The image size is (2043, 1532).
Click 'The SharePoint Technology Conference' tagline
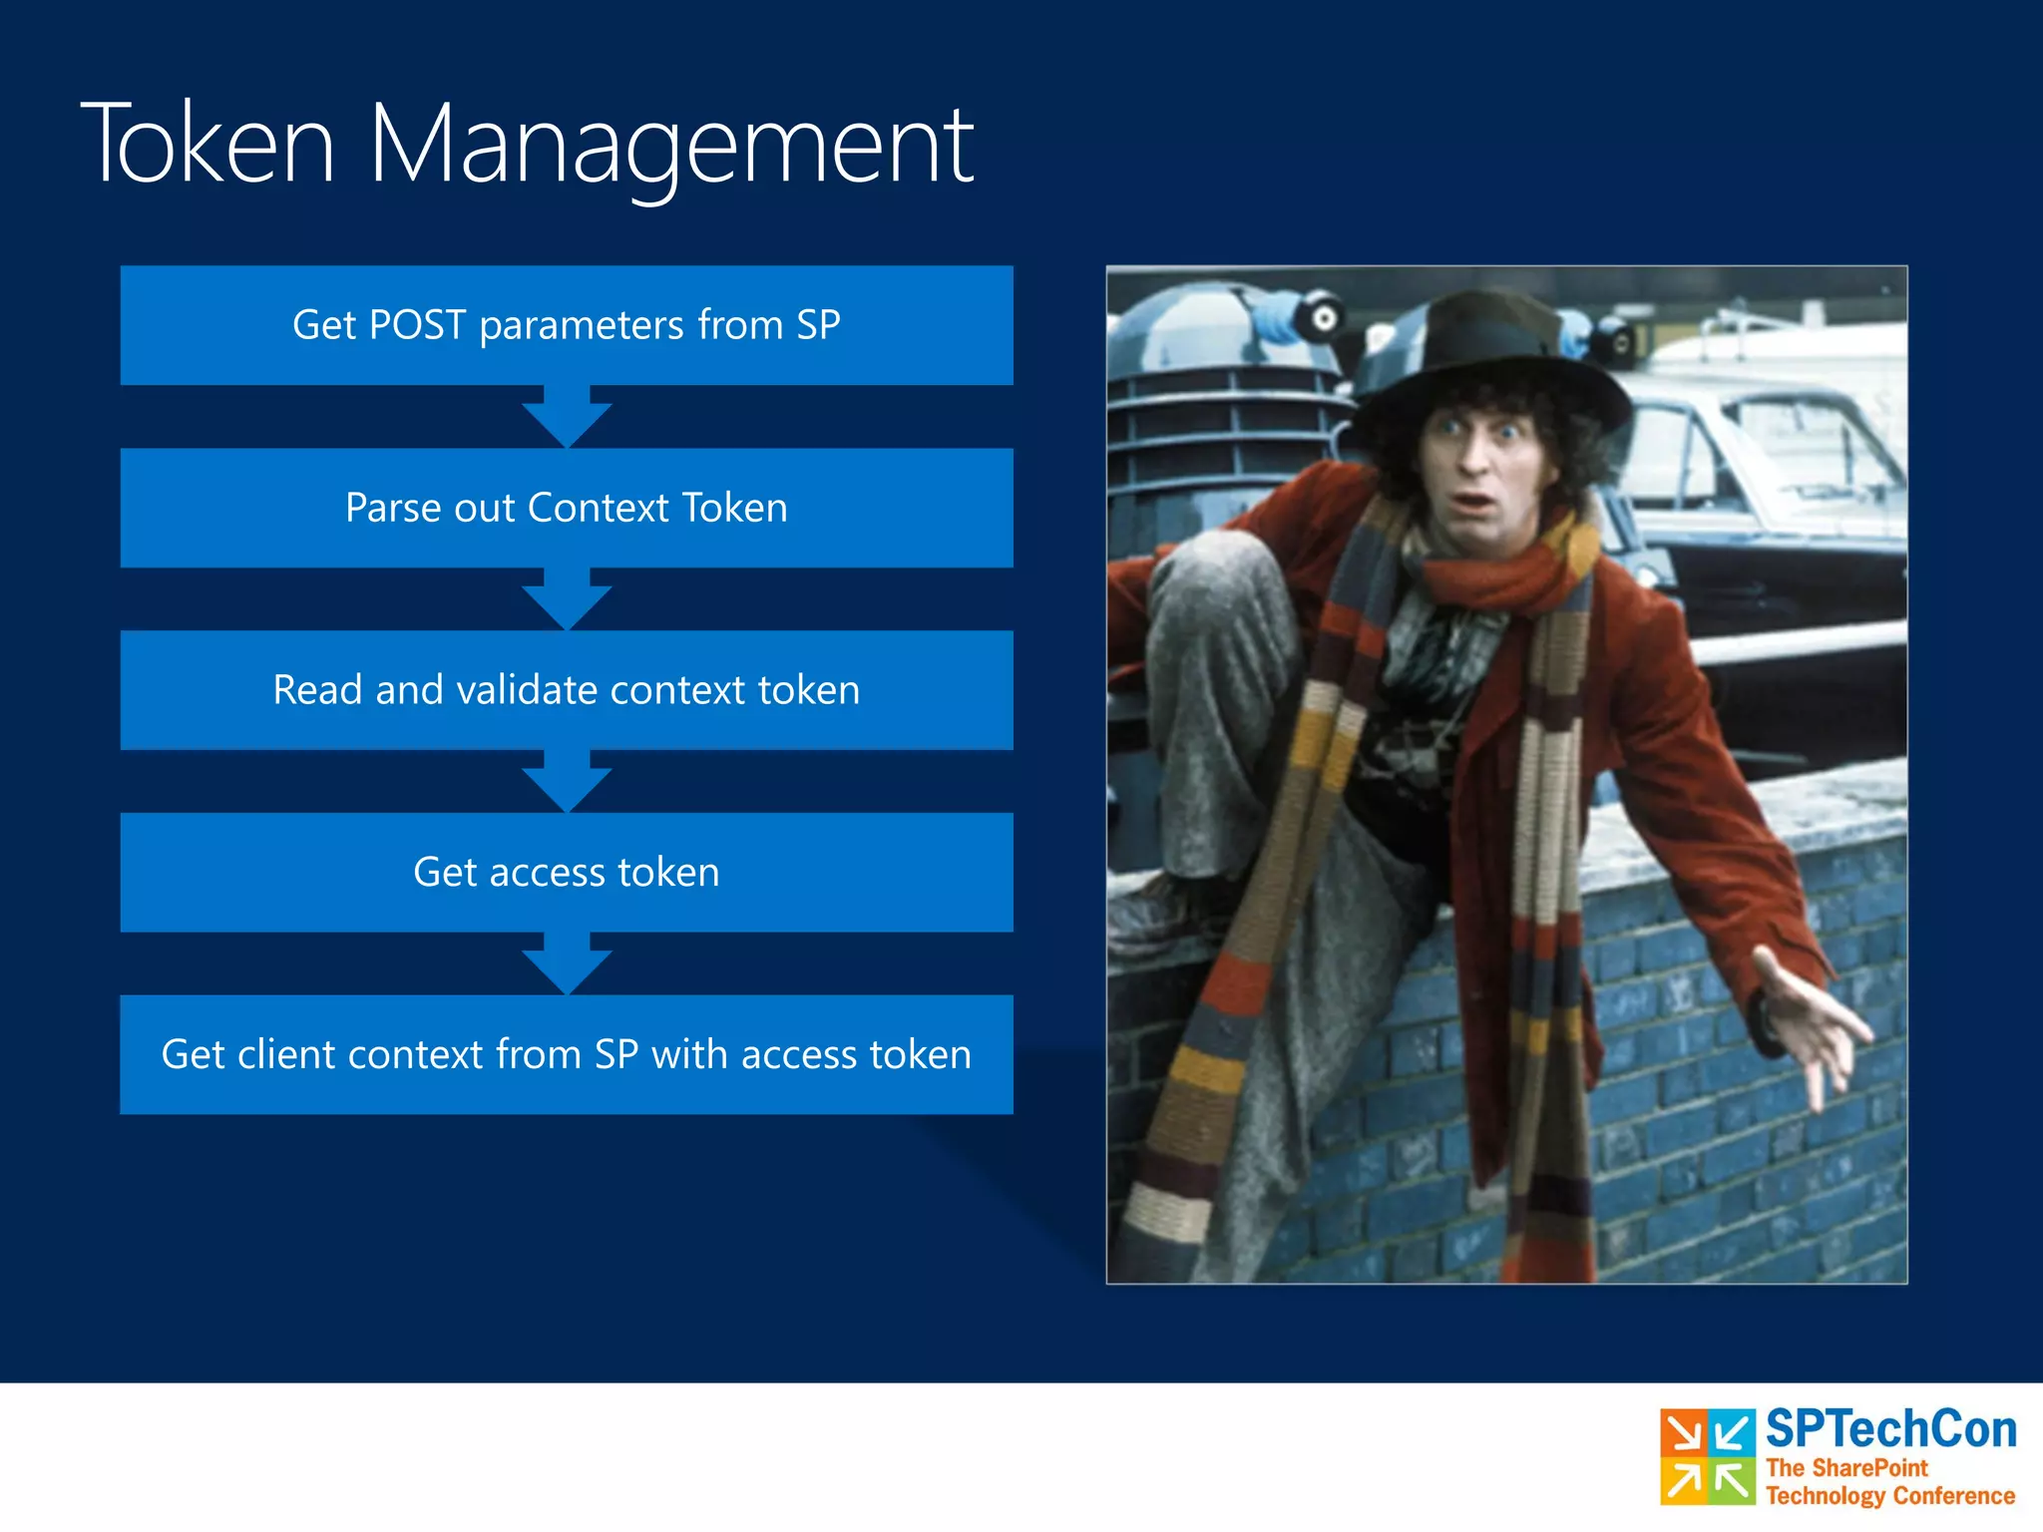tap(1890, 1482)
